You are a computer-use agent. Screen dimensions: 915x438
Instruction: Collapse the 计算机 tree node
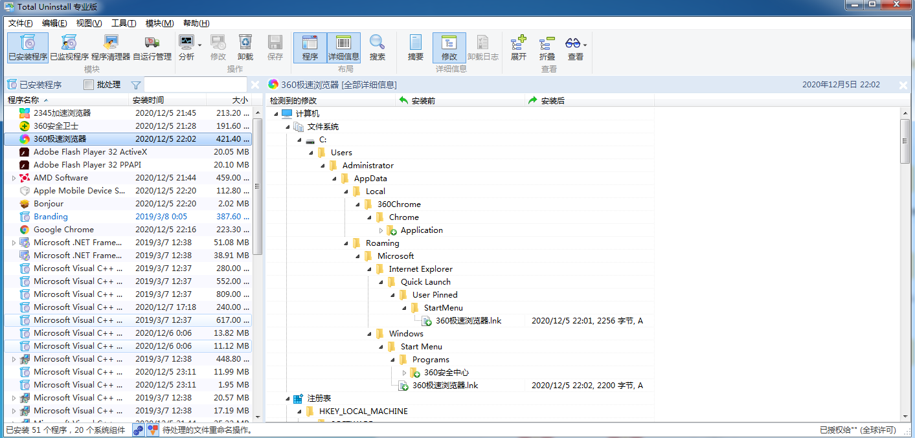pyautogui.click(x=275, y=114)
